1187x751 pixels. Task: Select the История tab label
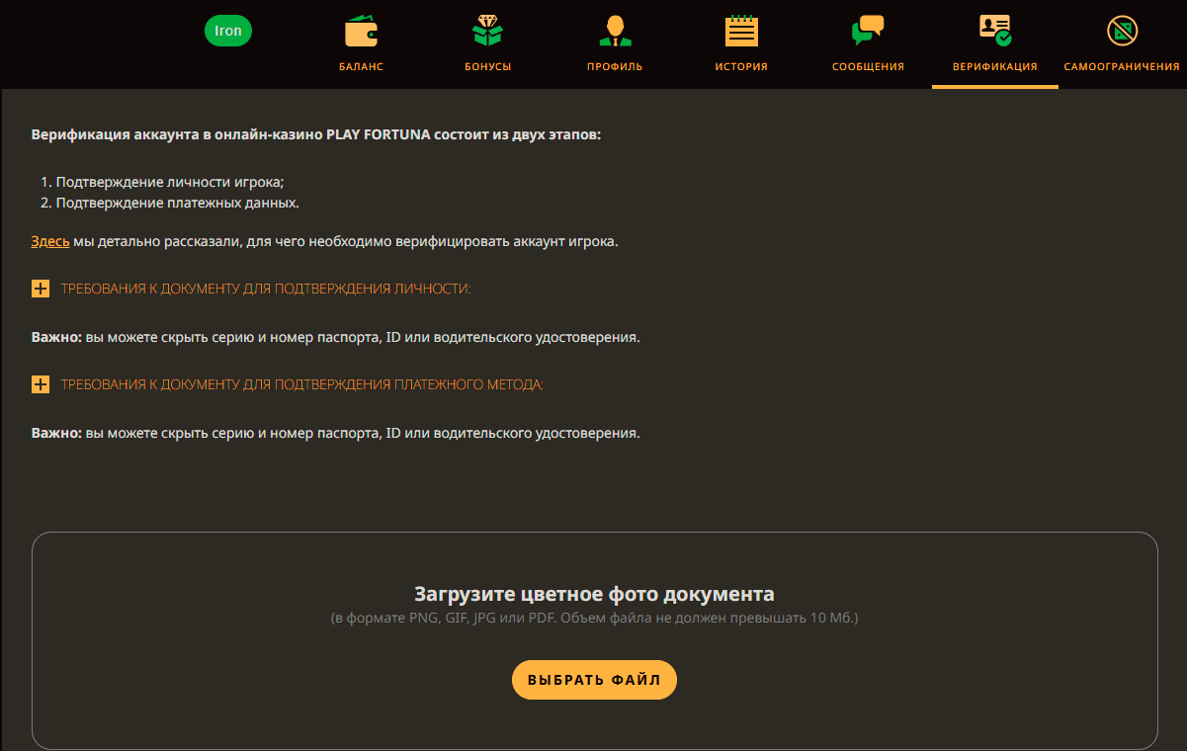tap(740, 65)
